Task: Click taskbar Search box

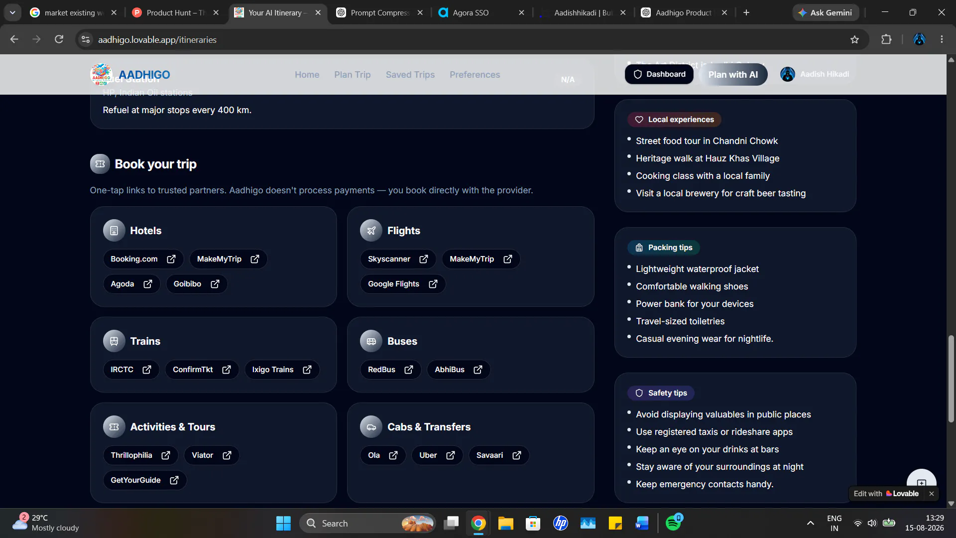Action: pyautogui.click(x=367, y=523)
